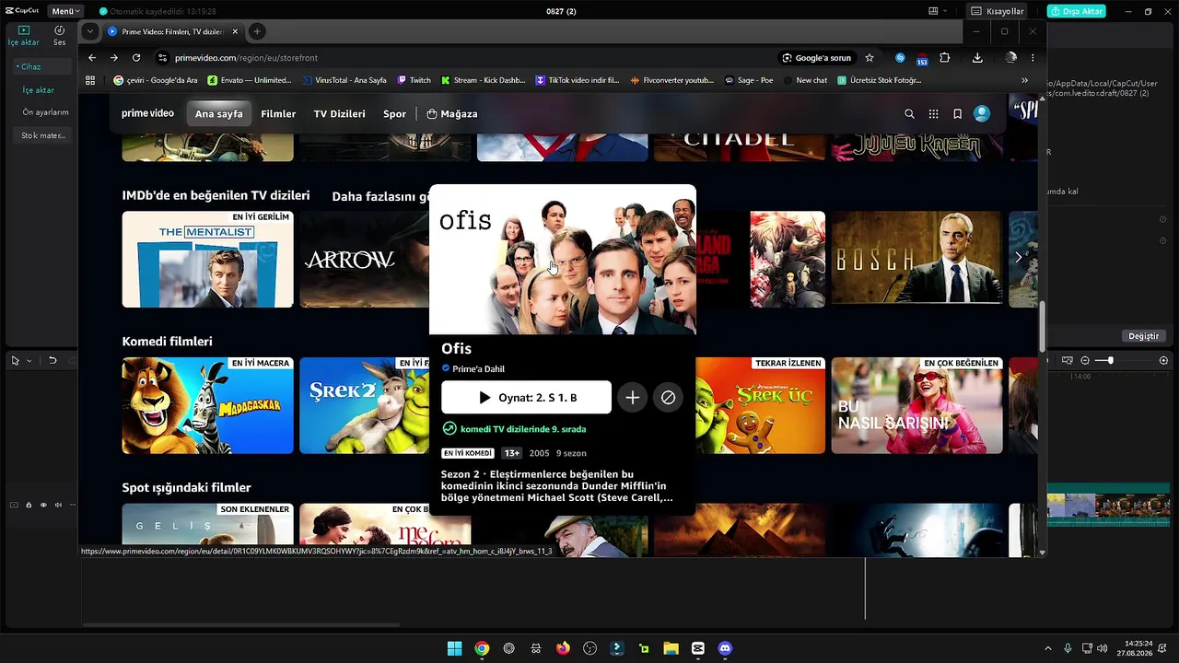
Task: Add Ofis to watchlist with plus icon
Action: tap(632, 398)
